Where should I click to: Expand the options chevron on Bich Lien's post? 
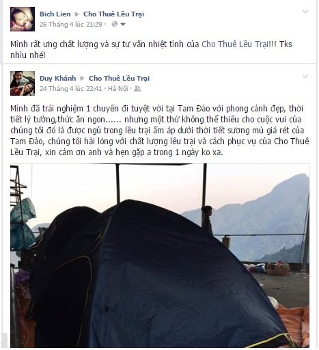tap(305, 12)
